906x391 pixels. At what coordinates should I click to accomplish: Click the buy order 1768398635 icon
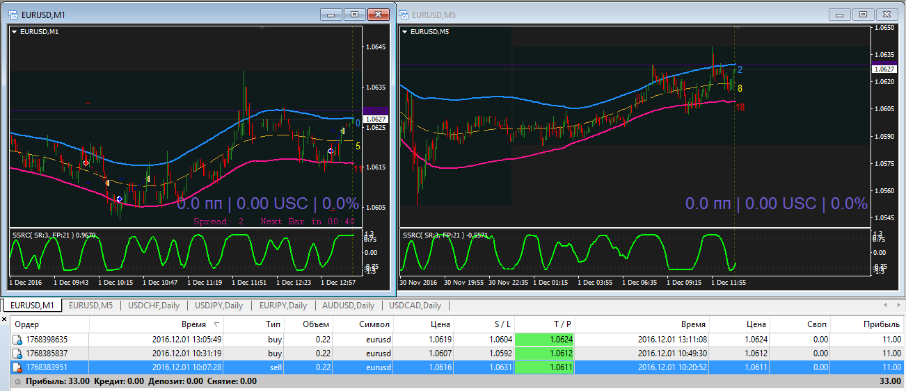tap(17, 340)
